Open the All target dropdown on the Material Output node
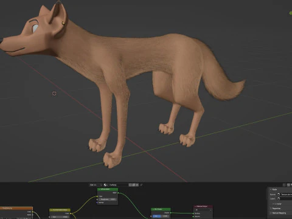 [203, 210]
